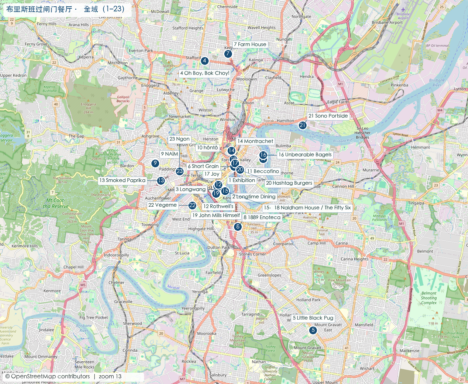Select the '23 Ngon' label
Image resolution: width=468 pixels, height=384 pixels.
click(180, 139)
